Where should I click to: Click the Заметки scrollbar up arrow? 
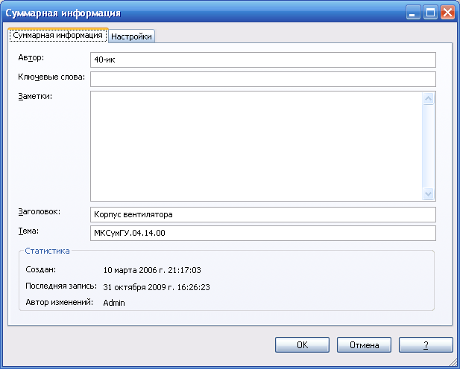coord(429,99)
